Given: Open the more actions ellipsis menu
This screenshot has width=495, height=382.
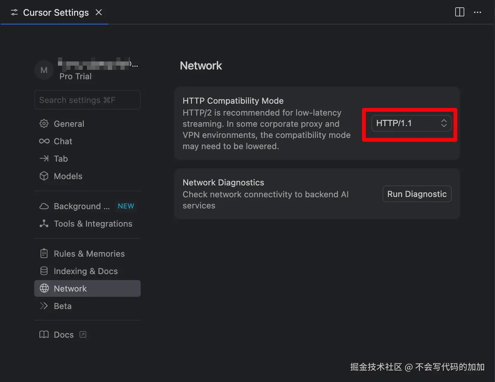Looking at the screenshot, I should [x=478, y=12].
